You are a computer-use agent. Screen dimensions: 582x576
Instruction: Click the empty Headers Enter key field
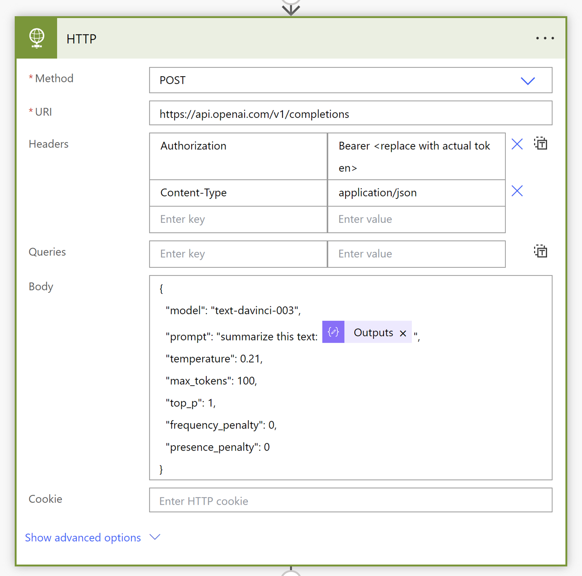pos(238,219)
